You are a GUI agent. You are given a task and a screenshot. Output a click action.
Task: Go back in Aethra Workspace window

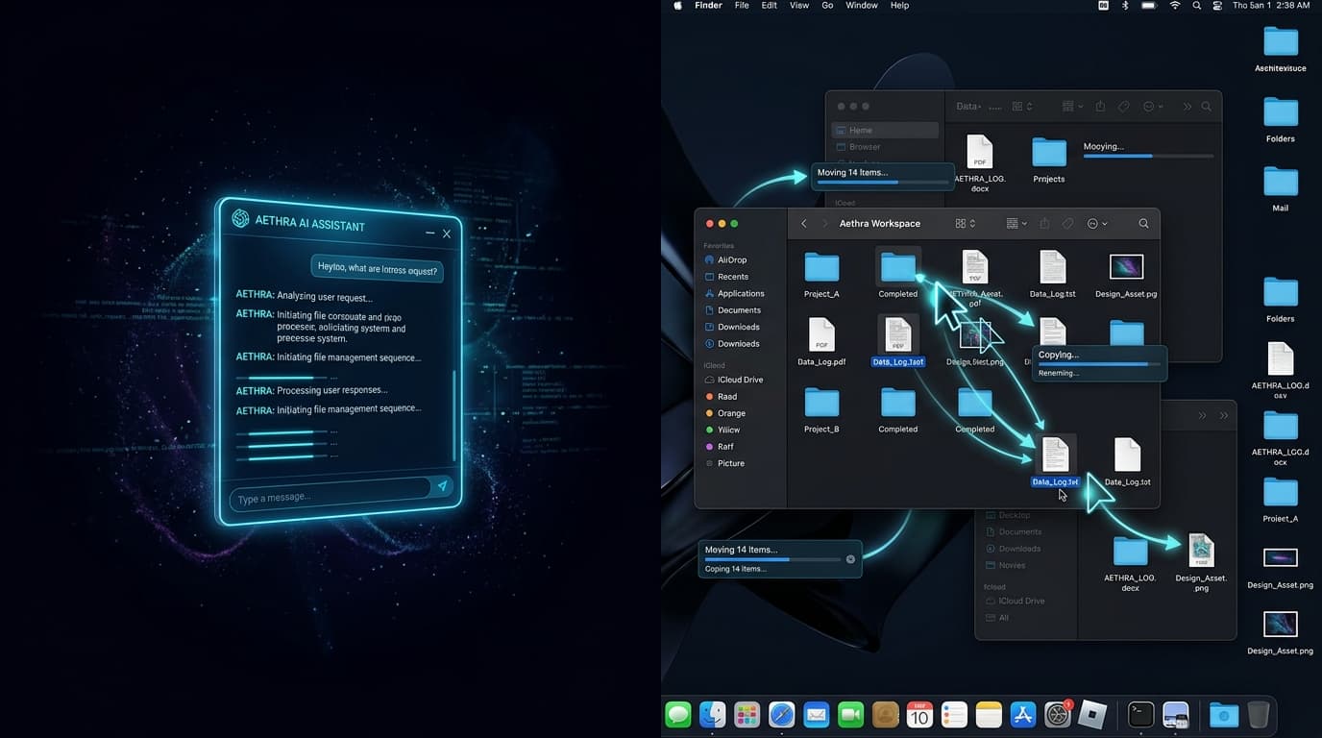(804, 223)
